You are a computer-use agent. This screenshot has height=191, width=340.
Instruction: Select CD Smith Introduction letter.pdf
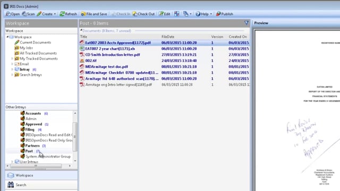164,55
